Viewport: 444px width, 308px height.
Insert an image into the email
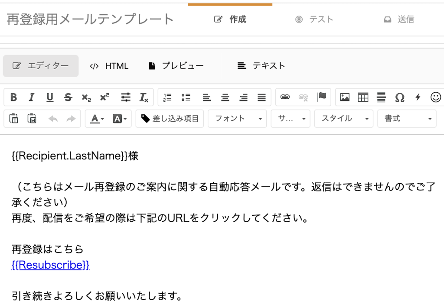point(345,97)
